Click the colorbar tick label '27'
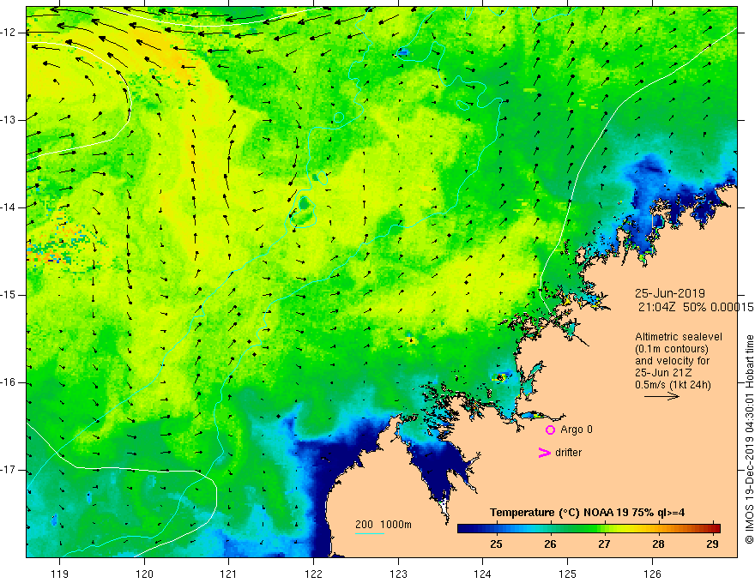This screenshot has width=755, height=583. coord(604,544)
